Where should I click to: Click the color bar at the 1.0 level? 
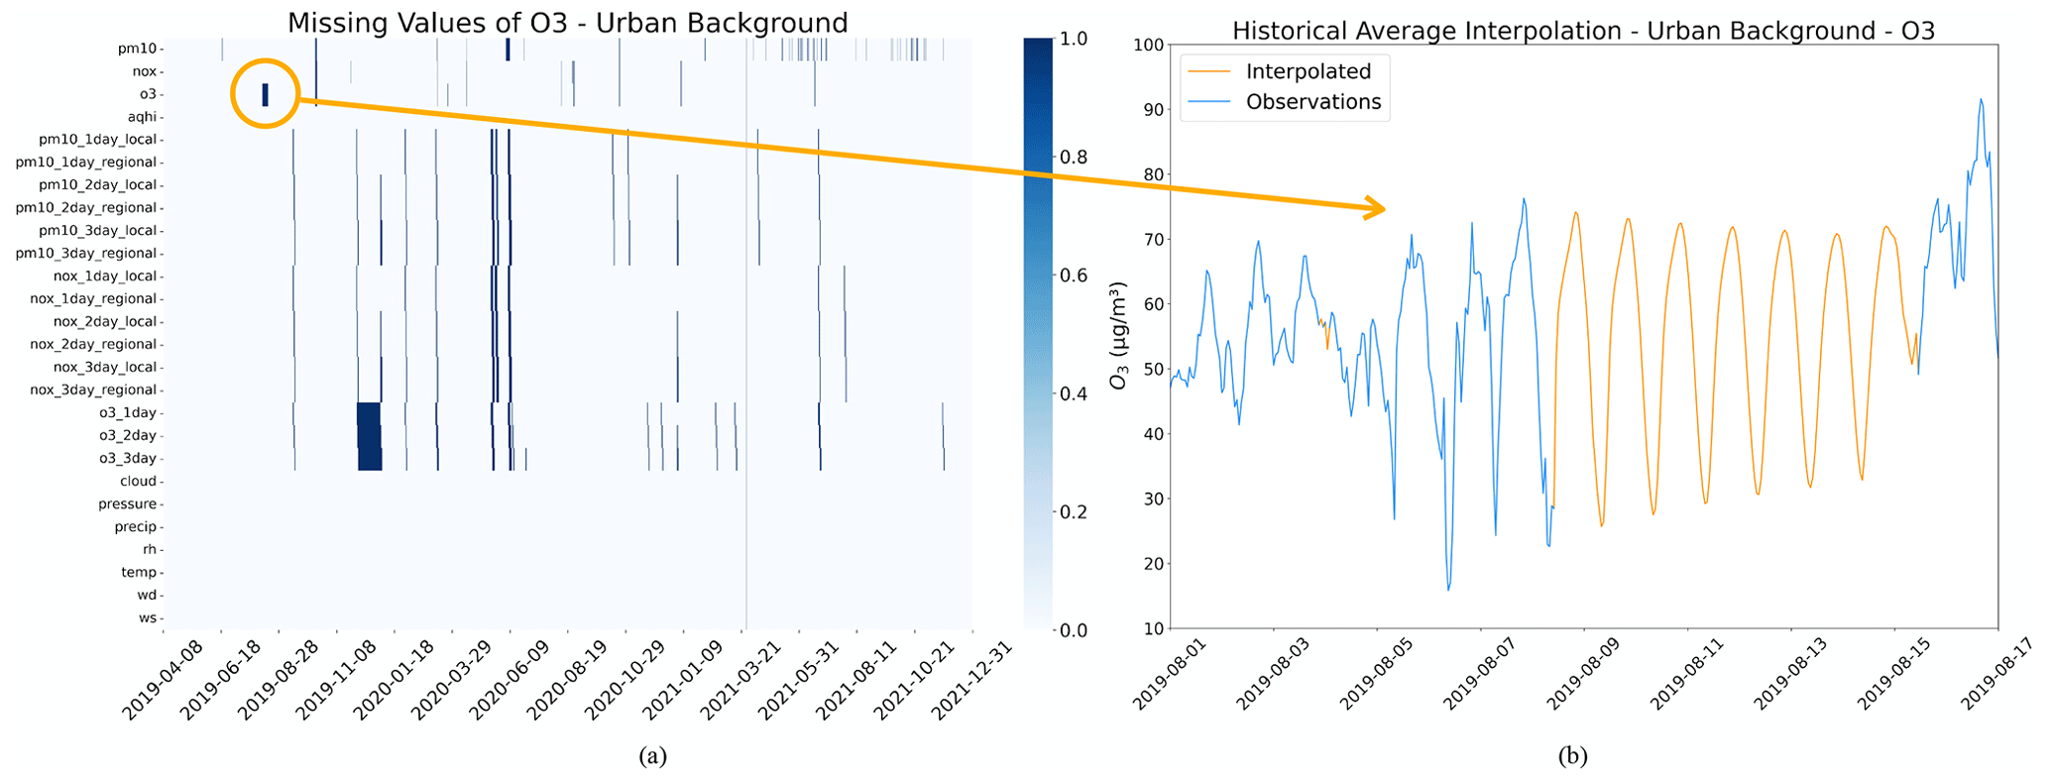[1038, 42]
